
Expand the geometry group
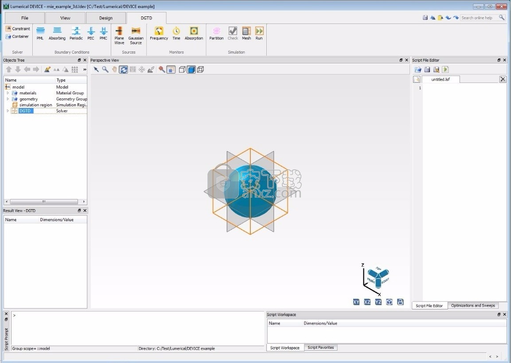pyautogui.click(x=8, y=99)
